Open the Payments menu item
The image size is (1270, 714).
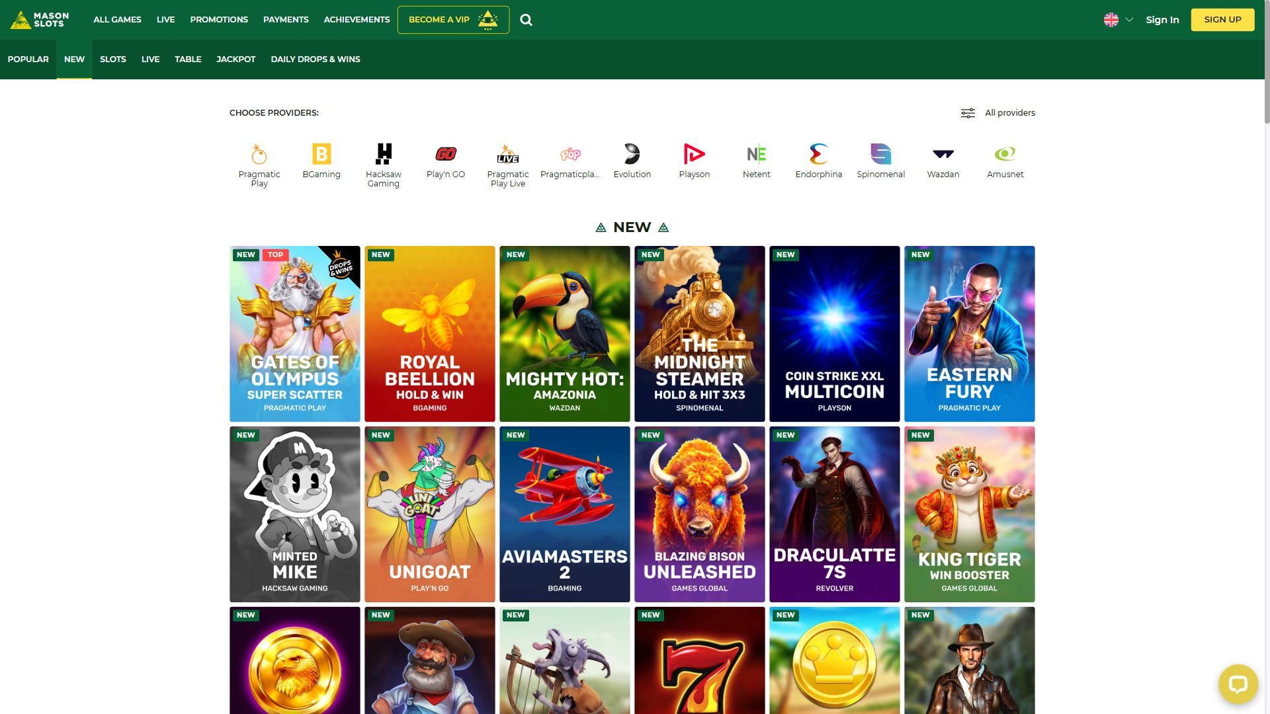click(286, 20)
